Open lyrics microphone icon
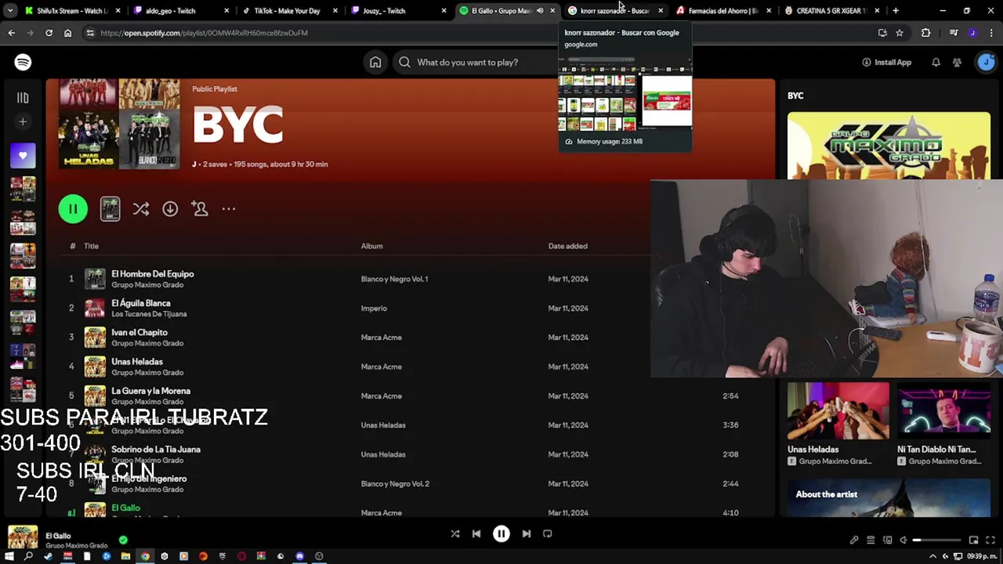The width and height of the screenshot is (1003, 564). pos(854,540)
